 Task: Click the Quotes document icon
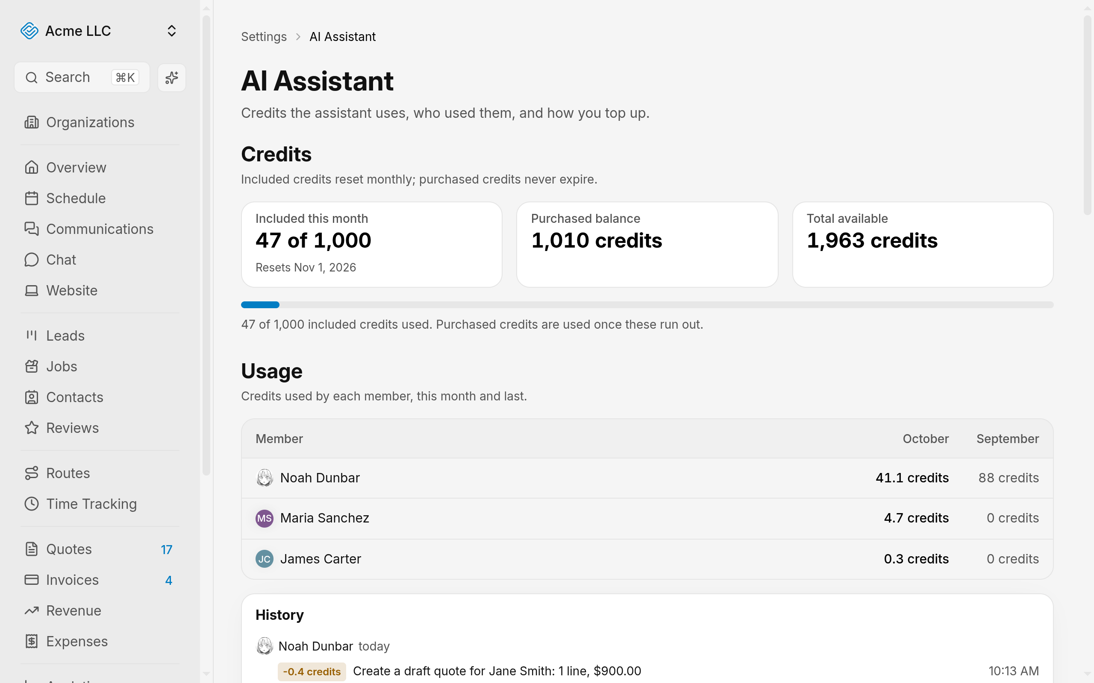[x=32, y=549]
